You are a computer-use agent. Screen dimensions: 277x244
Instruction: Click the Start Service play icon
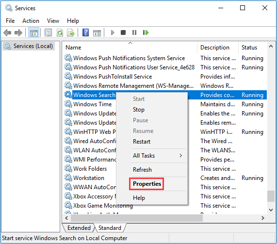coord(113,33)
